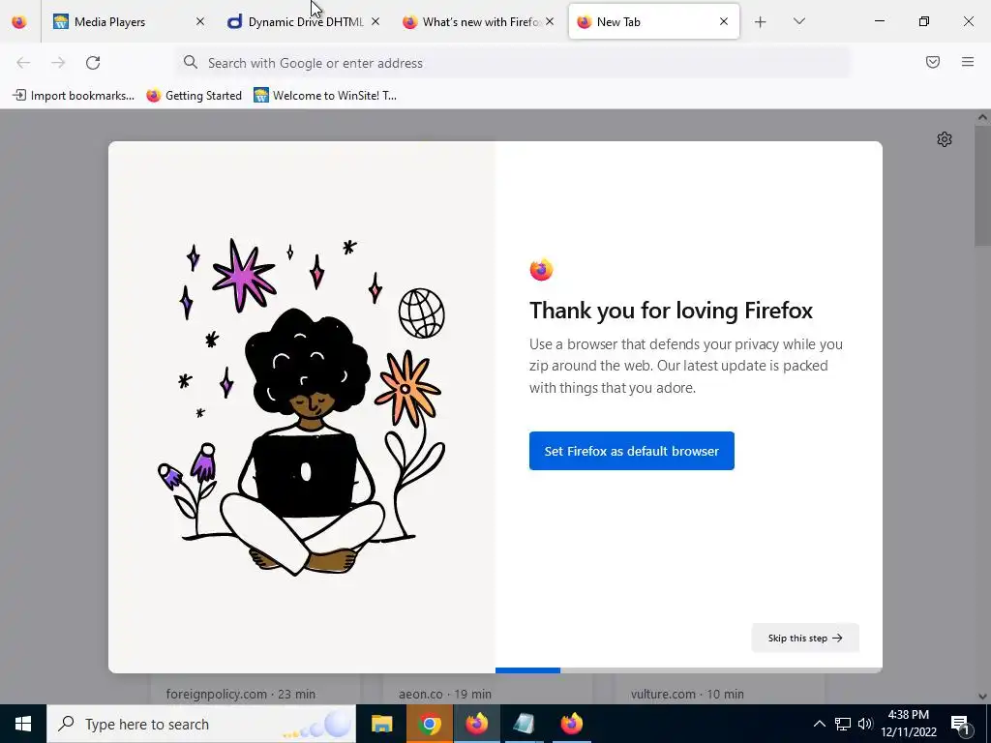Viewport: 991px width, 743px height.
Task: Open the Windows Start menu
Action: tap(23, 724)
